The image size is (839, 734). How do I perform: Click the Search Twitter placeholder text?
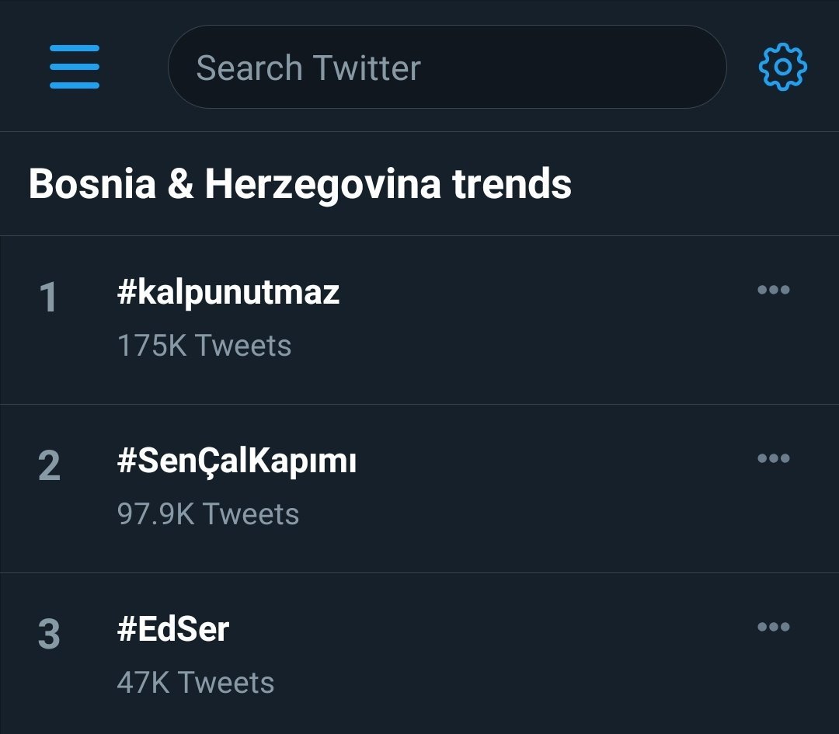pos(308,68)
